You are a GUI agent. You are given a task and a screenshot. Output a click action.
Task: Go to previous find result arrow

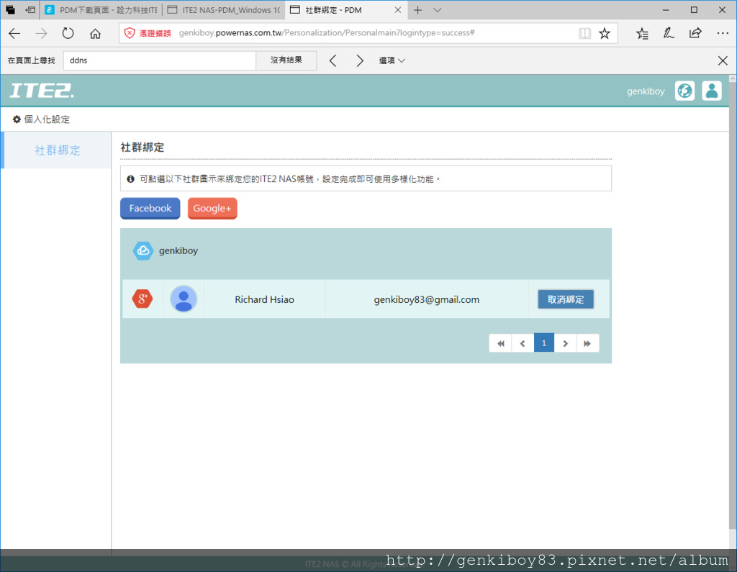[333, 60]
